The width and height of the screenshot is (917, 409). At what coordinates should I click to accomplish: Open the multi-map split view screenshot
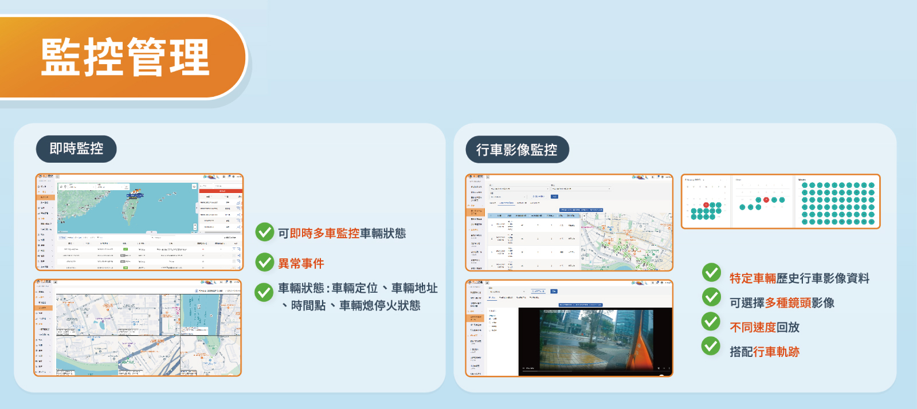[138, 328]
